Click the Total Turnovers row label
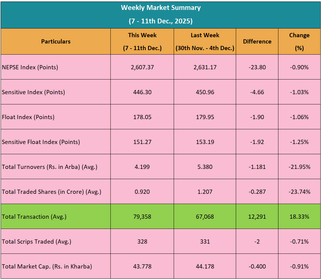Image resolution: width=321 pixels, height=279 pixels. 49,167
